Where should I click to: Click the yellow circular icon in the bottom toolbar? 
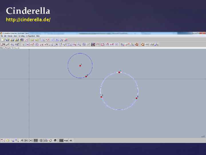7,140
